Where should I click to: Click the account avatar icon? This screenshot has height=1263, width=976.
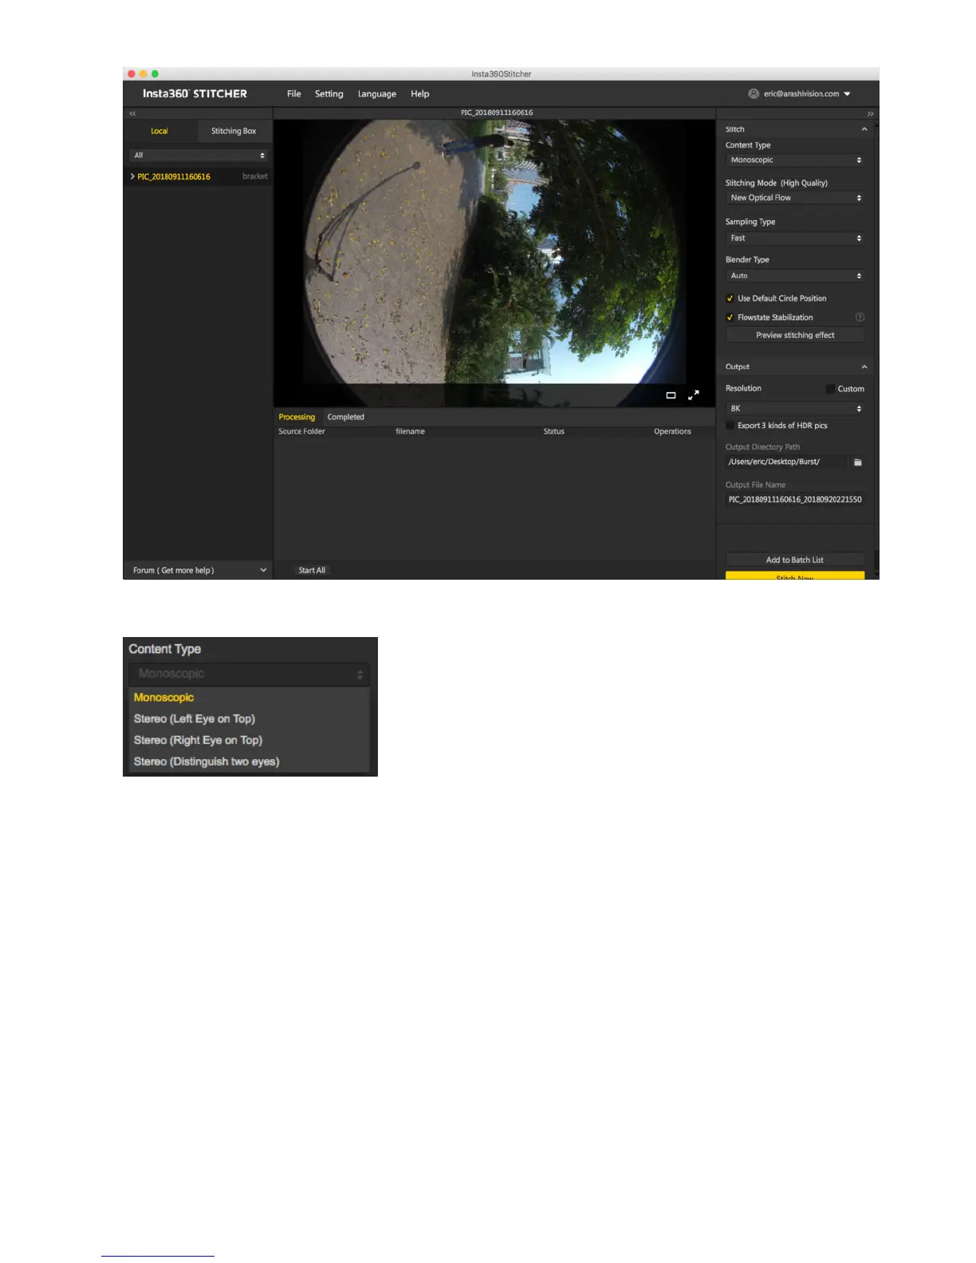point(753,94)
